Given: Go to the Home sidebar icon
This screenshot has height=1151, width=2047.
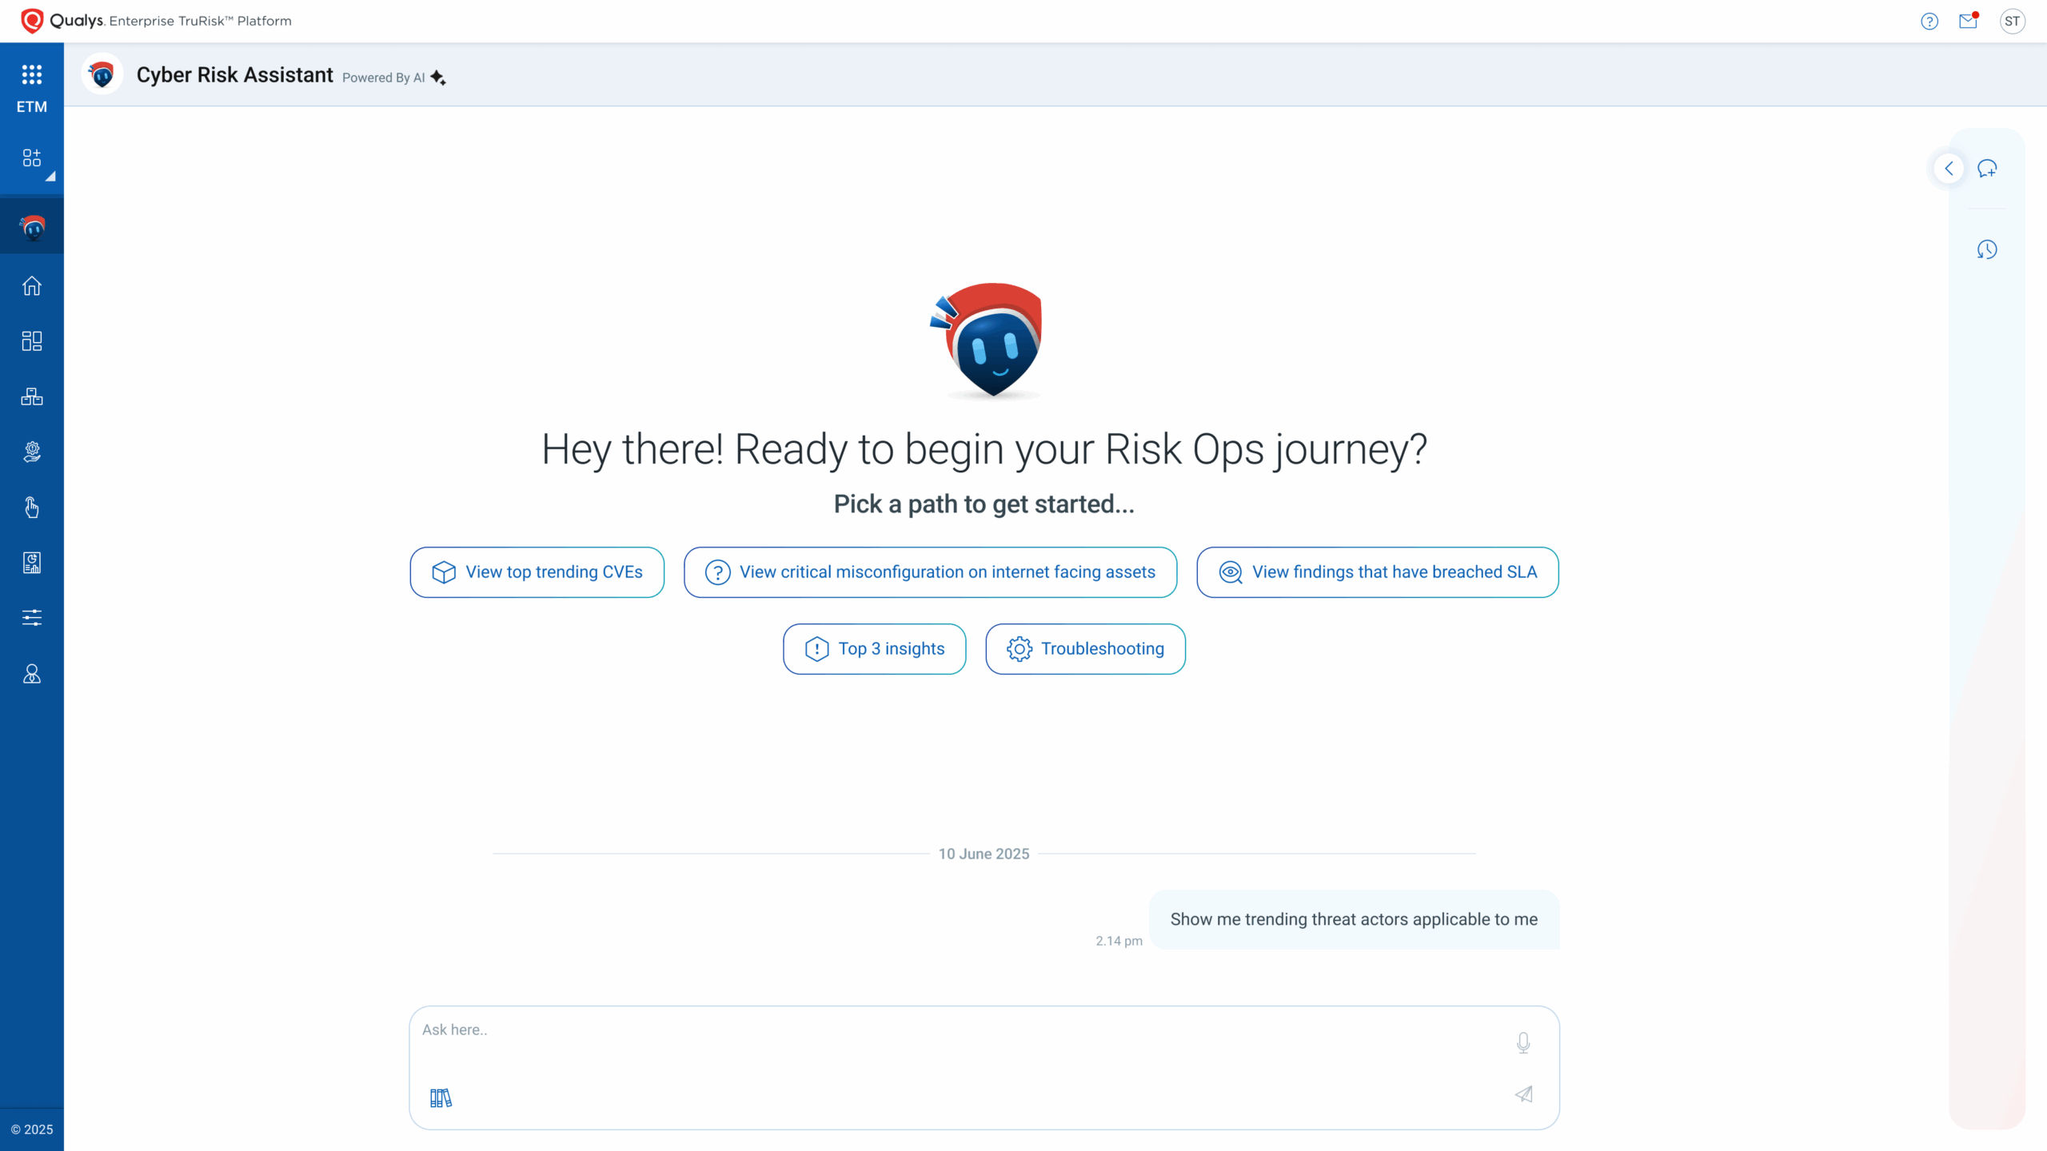Looking at the screenshot, I should tap(32, 285).
